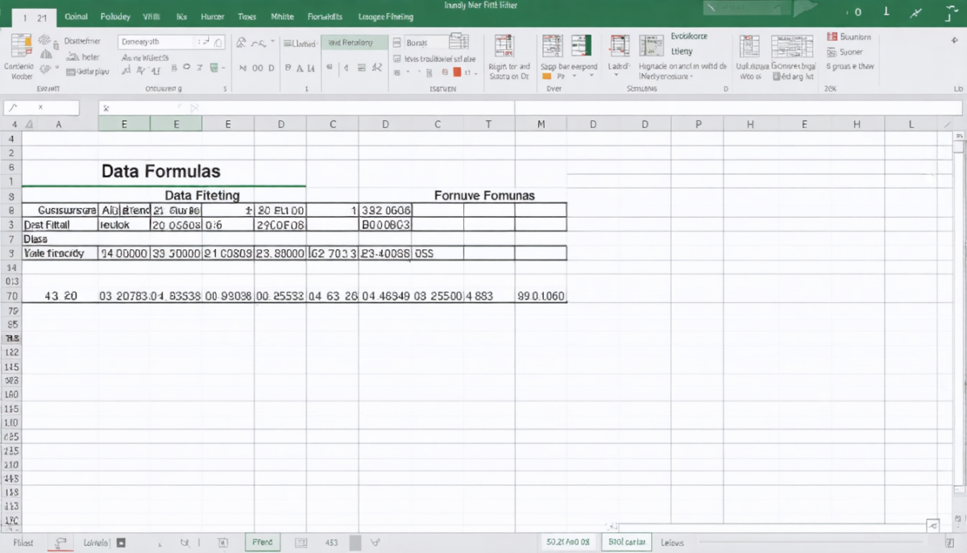This screenshot has height=553, width=967.
Task: Click the red Buunism icon
Action: point(832,37)
